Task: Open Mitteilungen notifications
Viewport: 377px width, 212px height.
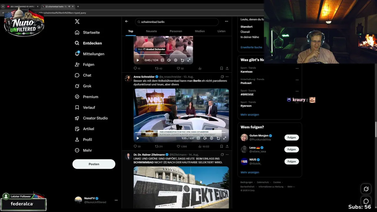Action: 90,54
